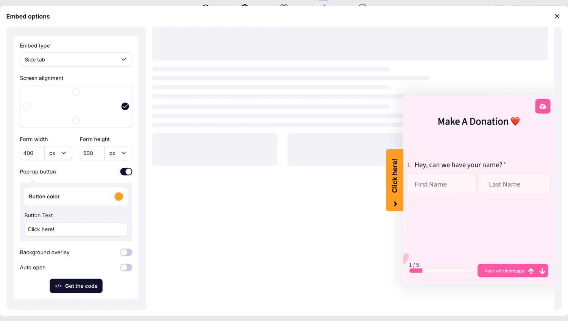Select the left screen alignment option
Image resolution: width=568 pixels, height=321 pixels.
pyautogui.click(x=27, y=106)
